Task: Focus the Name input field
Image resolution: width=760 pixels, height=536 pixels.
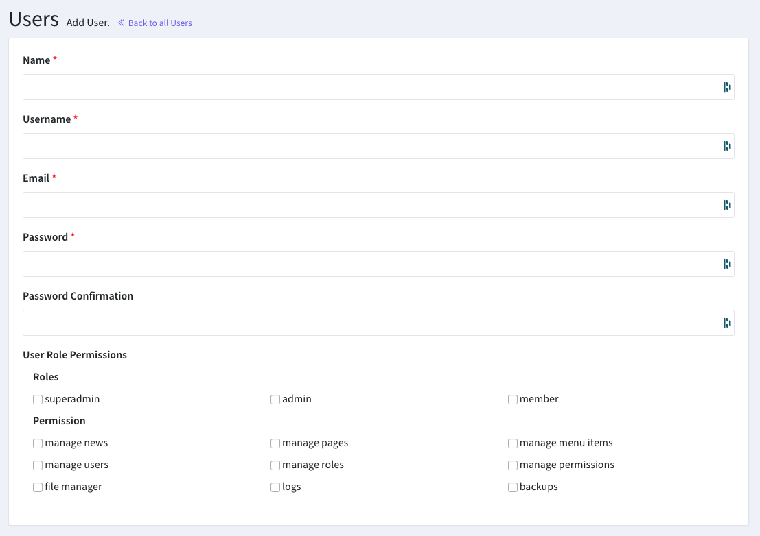Action: 378,87
